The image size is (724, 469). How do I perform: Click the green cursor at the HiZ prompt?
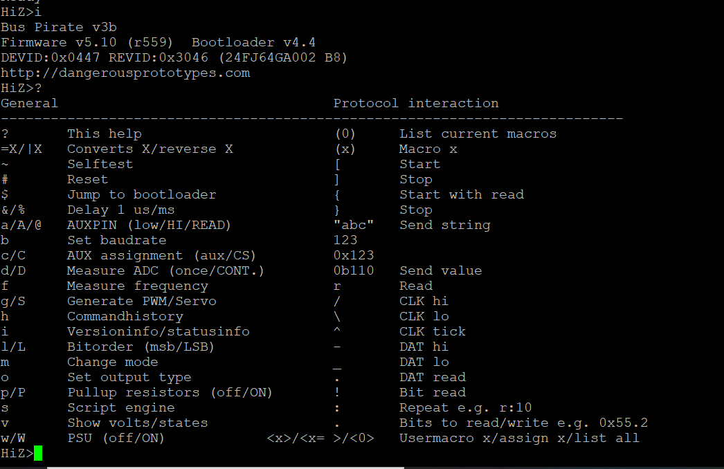pyautogui.click(x=38, y=453)
